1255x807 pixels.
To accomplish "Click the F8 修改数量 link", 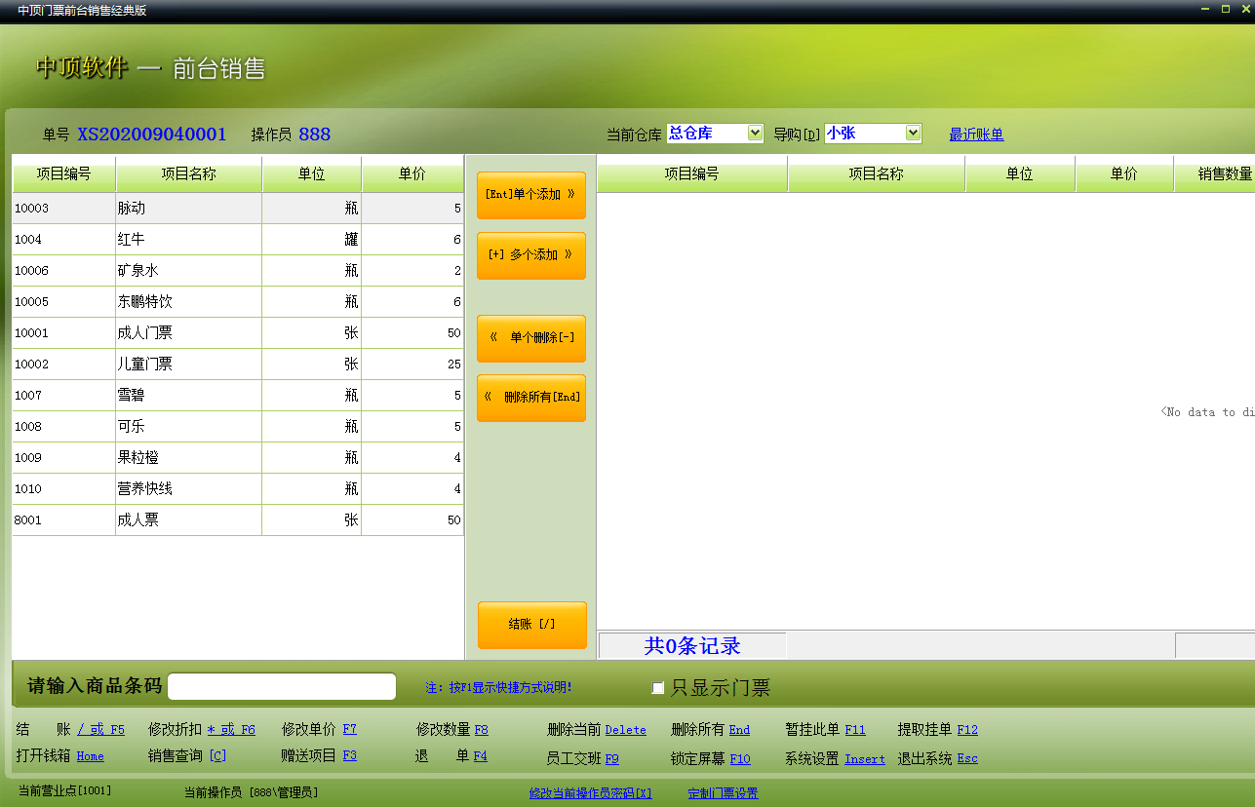I will pos(482,729).
